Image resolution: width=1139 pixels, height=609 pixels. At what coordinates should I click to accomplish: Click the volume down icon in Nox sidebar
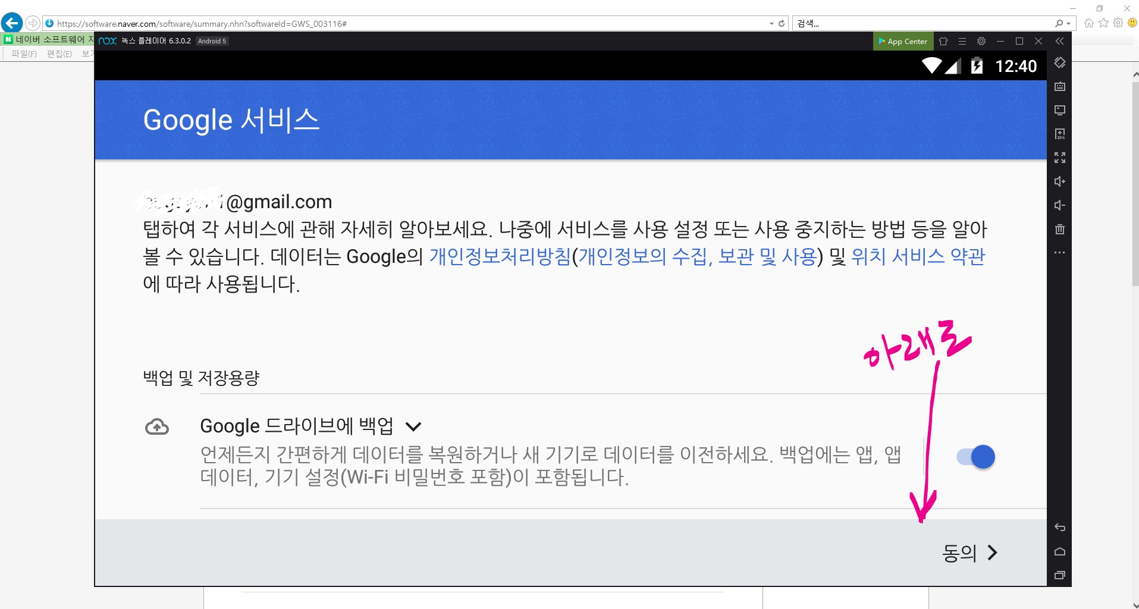tap(1060, 205)
